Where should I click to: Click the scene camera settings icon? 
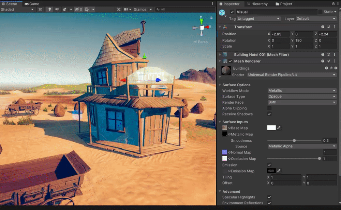(x=126, y=10)
